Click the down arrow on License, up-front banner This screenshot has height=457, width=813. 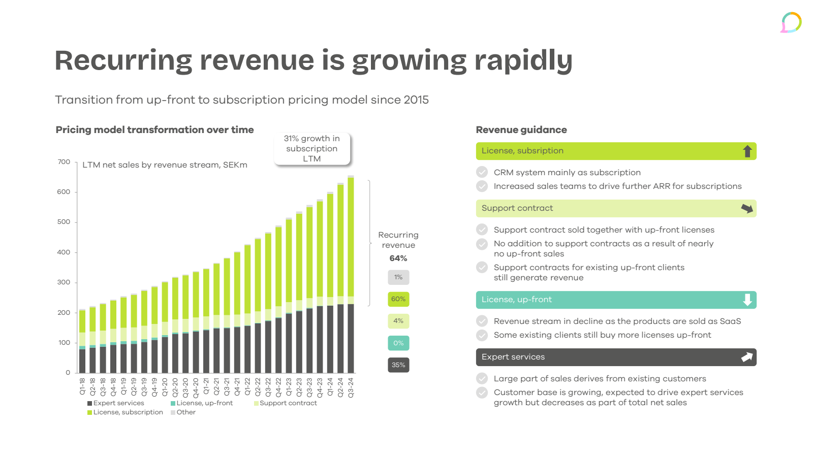[x=747, y=300]
